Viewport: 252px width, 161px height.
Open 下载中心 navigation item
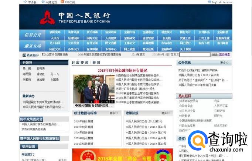111,49
